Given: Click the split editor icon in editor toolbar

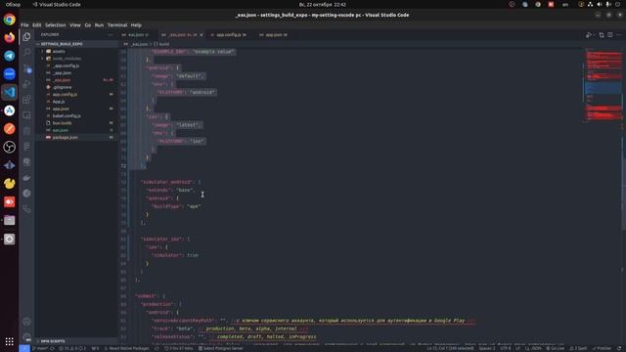Looking at the screenshot, I should (x=610, y=35).
